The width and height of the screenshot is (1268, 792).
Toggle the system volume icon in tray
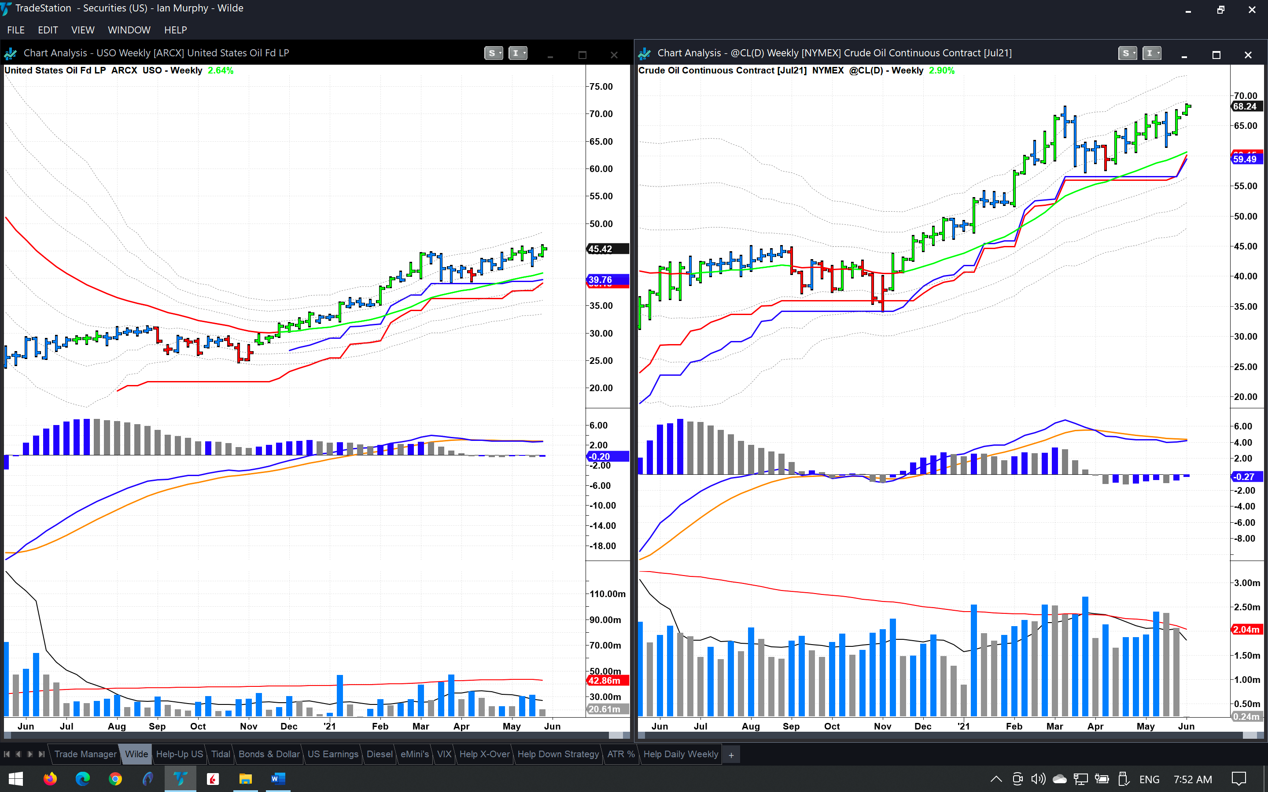(x=1038, y=779)
